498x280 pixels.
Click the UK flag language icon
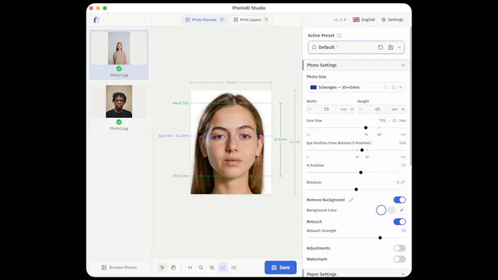(x=356, y=20)
